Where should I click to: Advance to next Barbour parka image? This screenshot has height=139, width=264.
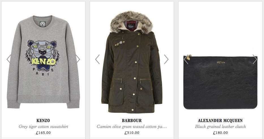pos(166,59)
